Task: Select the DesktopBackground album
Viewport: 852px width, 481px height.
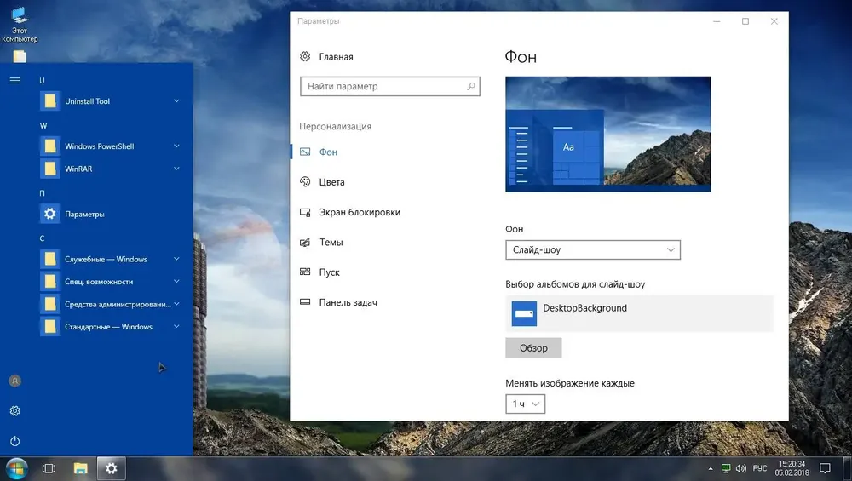Action: click(639, 313)
